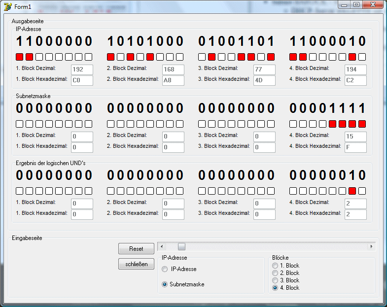Viewport: 387px width, 307px height.
Task: Click the scrollbar left arrow
Action: coord(162,246)
